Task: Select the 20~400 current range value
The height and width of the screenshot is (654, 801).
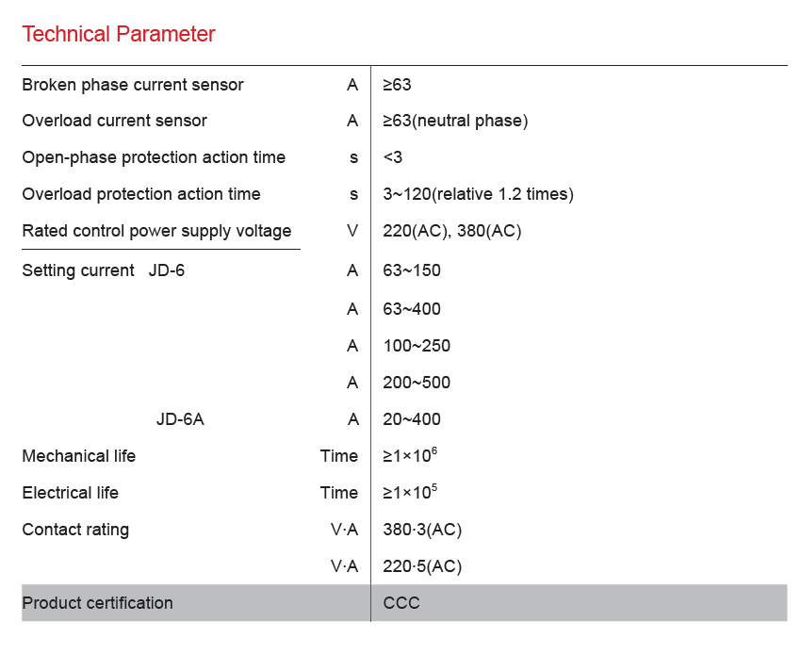Action: point(412,419)
